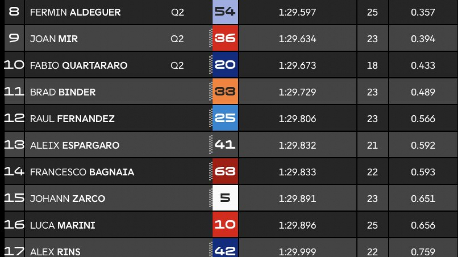Viewport: 458px width, 257px height.
Task: Click Fermin Aldeguer's number 54 badge
Action: [225, 12]
